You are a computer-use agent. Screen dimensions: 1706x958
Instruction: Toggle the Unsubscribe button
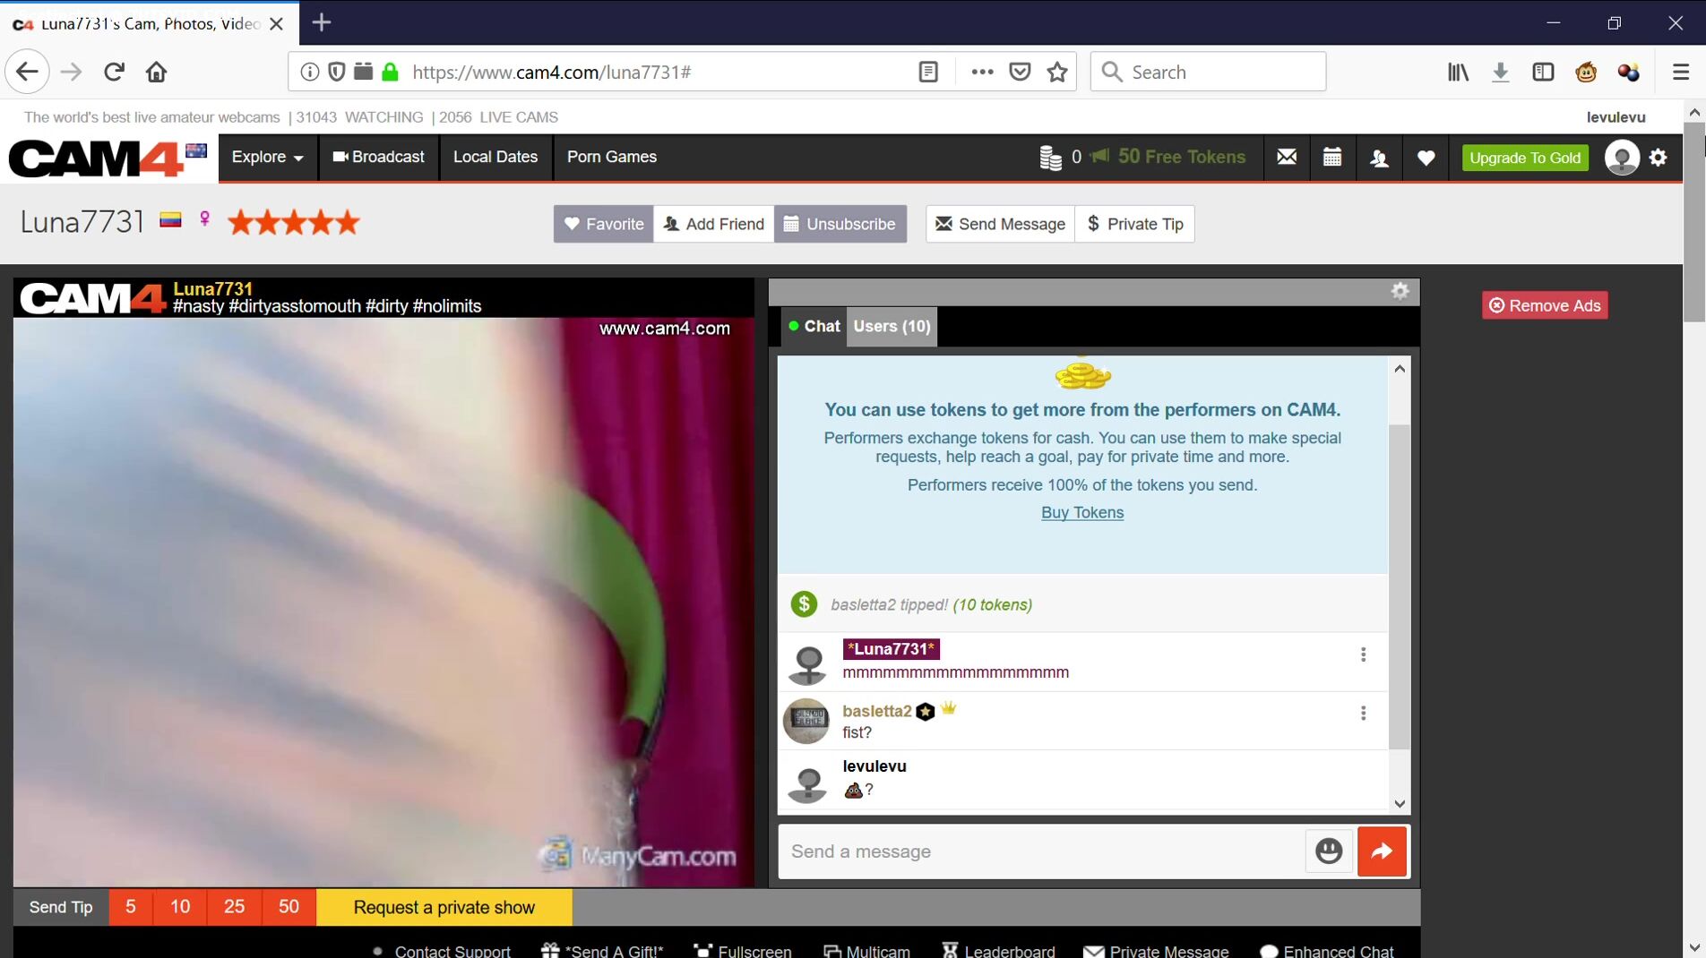pos(840,224)
